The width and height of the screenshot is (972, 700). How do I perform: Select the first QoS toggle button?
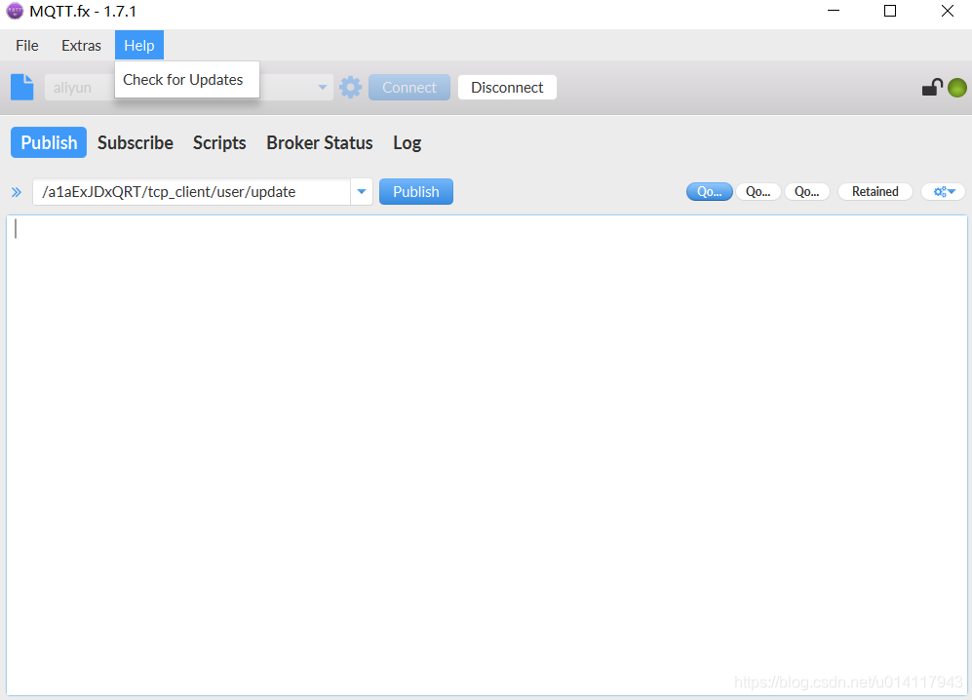coord(709,192)
